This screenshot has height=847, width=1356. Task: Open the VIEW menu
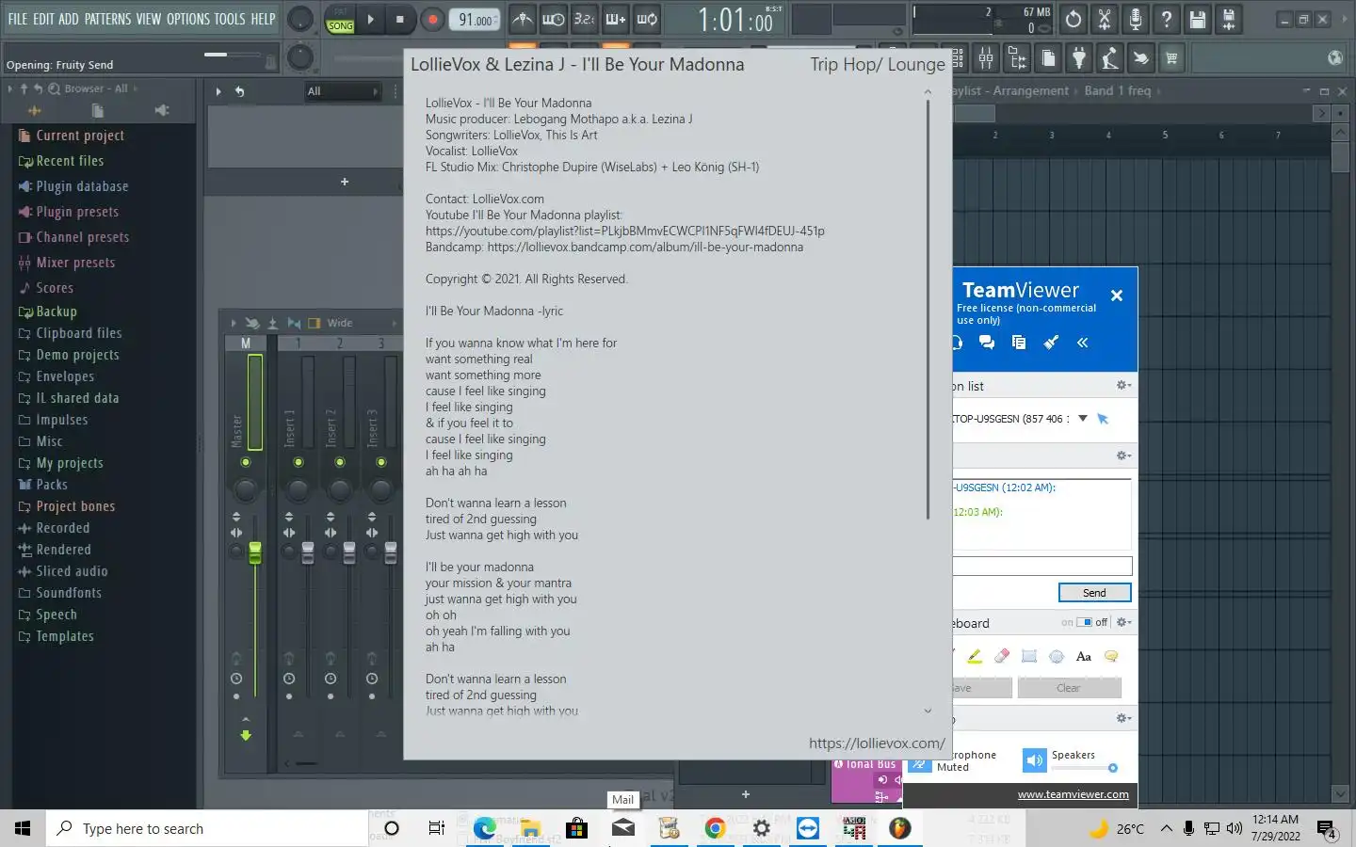pos(149,19)
